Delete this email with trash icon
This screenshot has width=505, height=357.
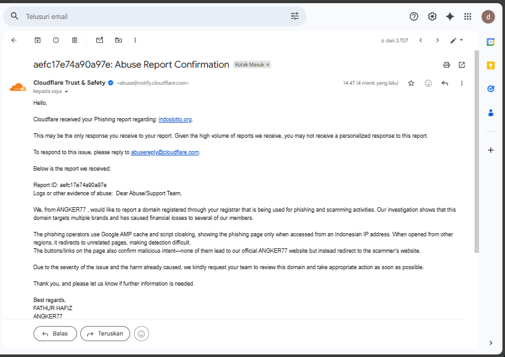pos(75,40)
